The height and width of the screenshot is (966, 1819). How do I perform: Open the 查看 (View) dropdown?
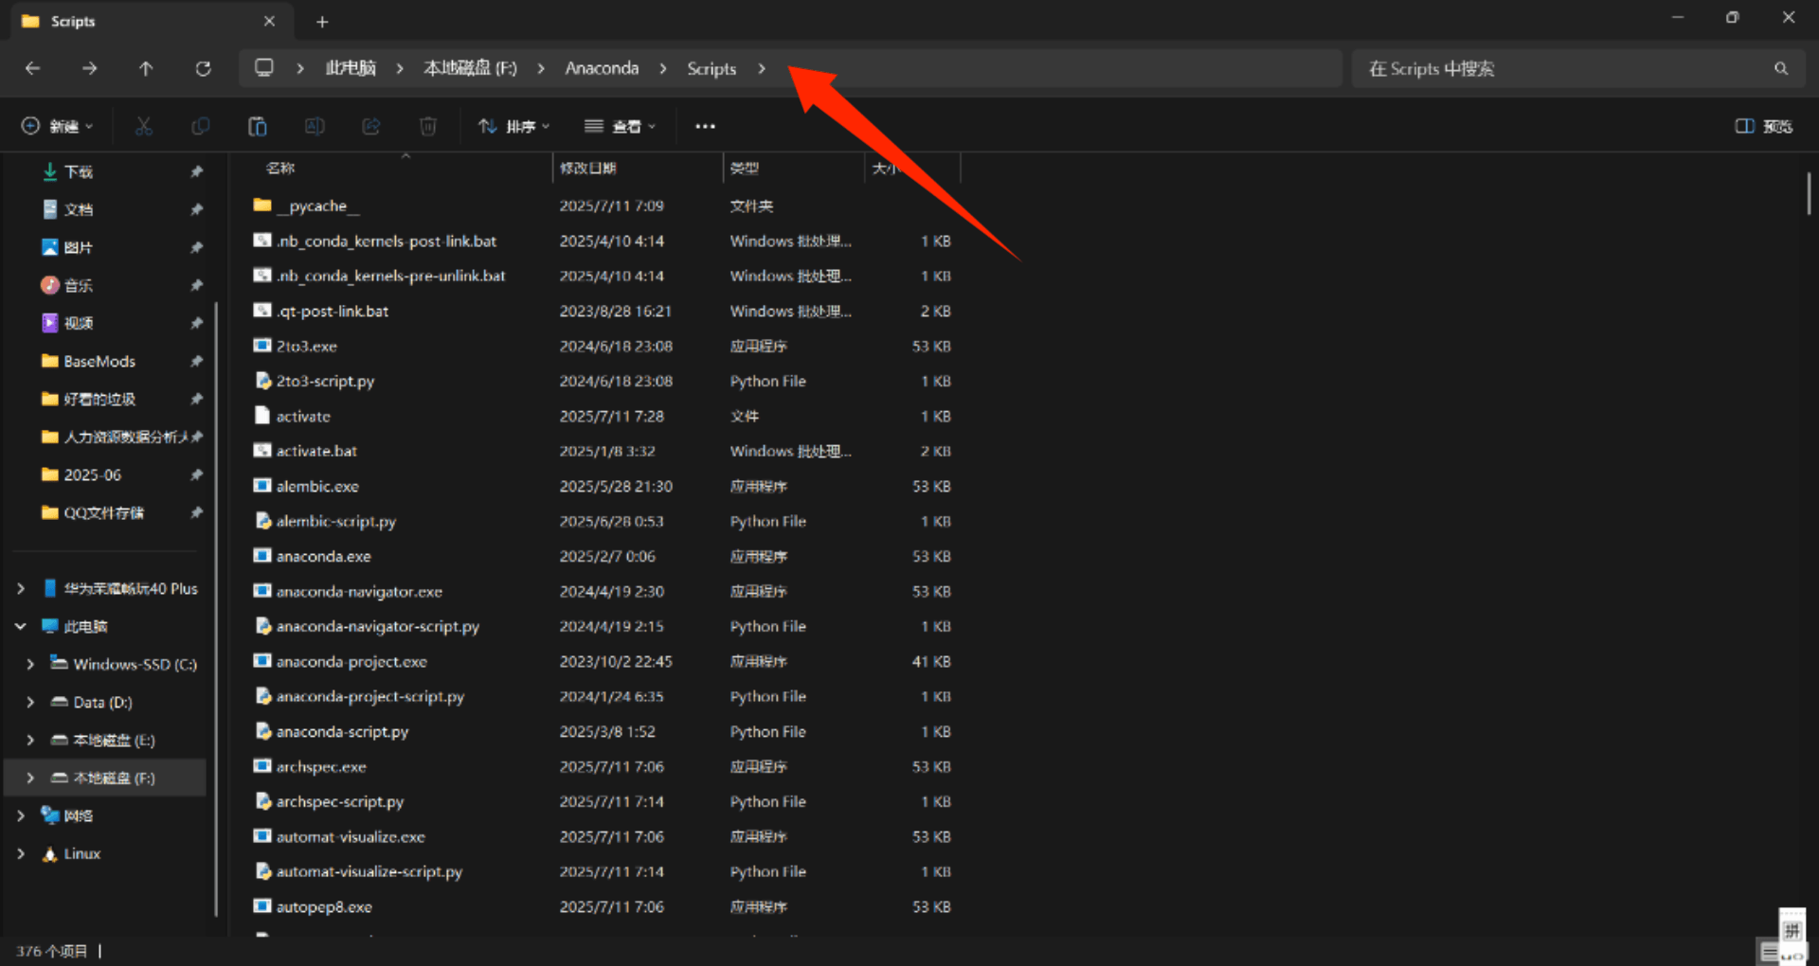tap(621, 126)
